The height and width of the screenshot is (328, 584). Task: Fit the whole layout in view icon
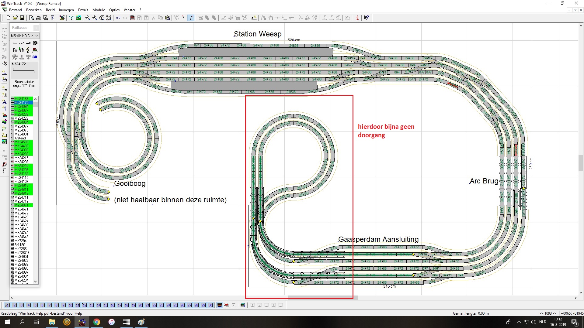109,18
